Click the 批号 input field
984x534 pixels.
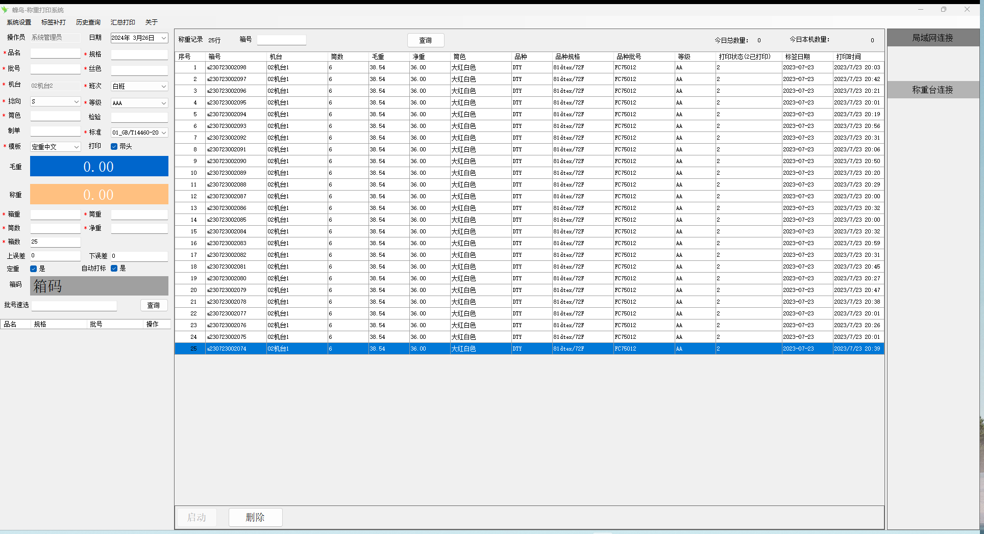[55, 69]
